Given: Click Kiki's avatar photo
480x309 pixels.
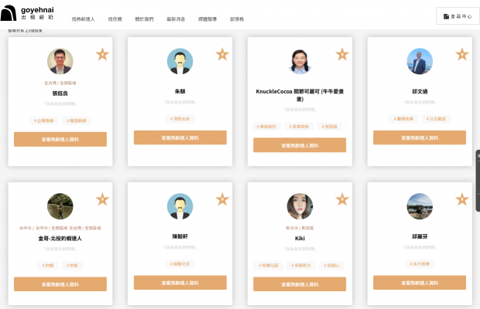Looking at the screenshot, I should (x=300, y=206).
